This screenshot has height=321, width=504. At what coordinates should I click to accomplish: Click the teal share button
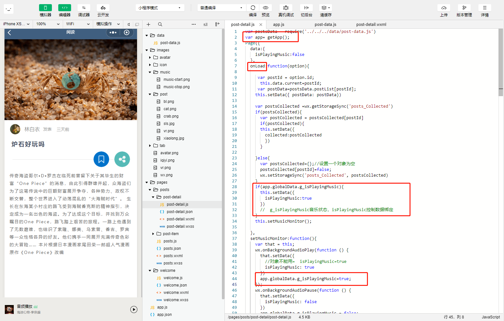coord(122,159)
